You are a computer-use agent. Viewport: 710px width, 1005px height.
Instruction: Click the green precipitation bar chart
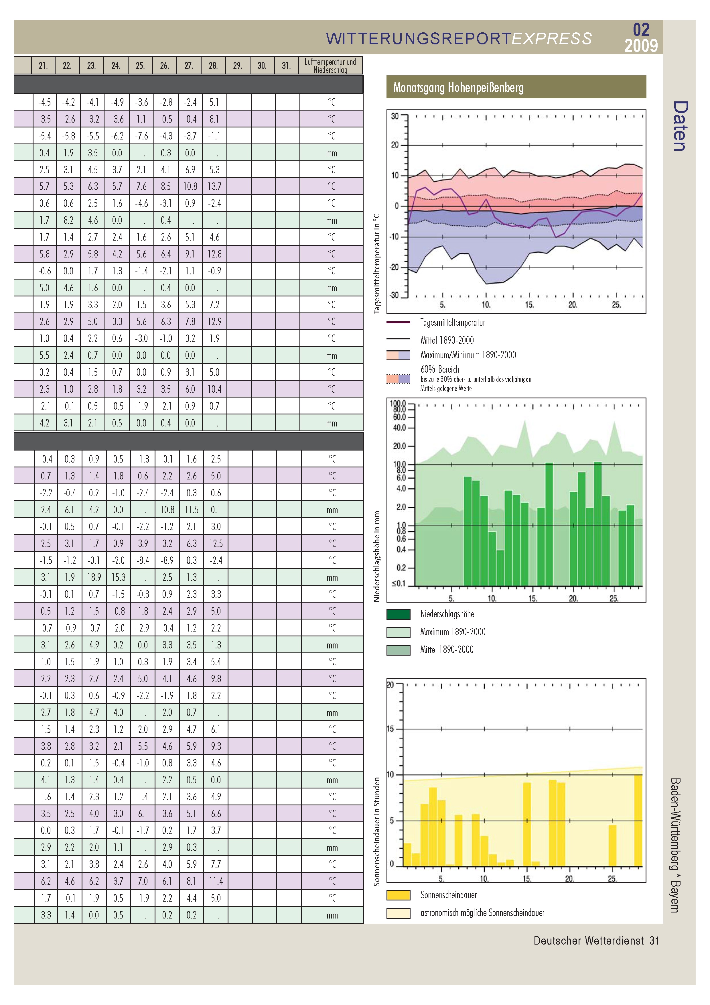[516, 500]
